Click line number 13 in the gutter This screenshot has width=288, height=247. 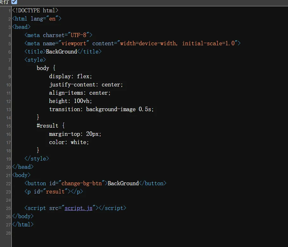click(9, 110)
